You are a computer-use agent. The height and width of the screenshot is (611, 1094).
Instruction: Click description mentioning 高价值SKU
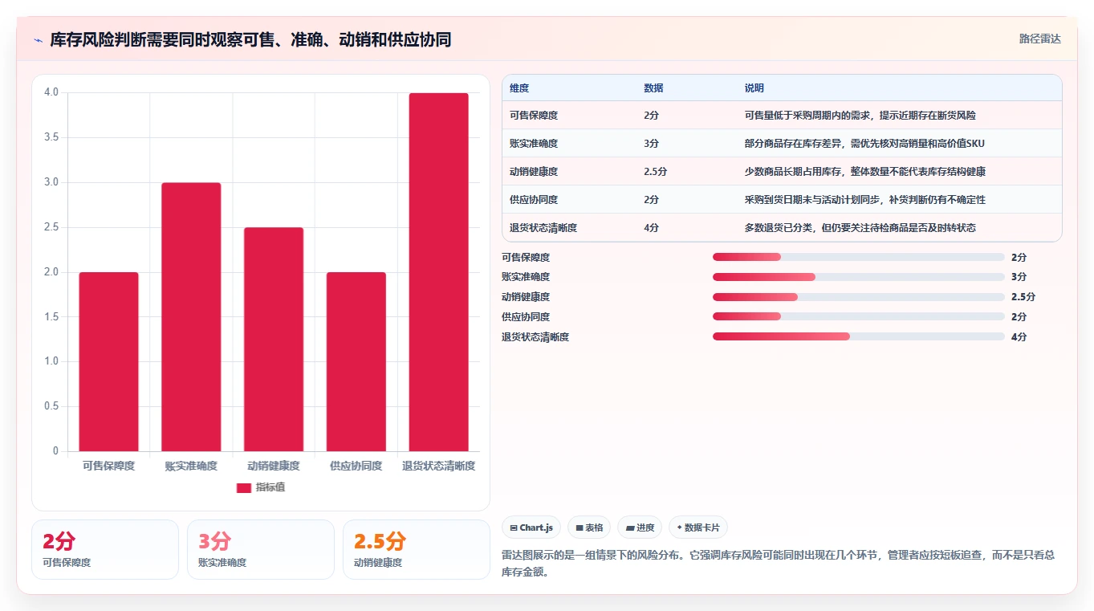coord(864,144)
